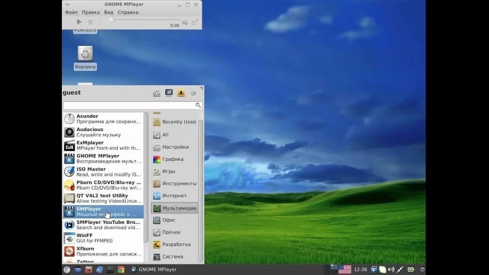Click switch user icon in menu header
The width and height of the screenshot is (489, 275).
(181, 93)
